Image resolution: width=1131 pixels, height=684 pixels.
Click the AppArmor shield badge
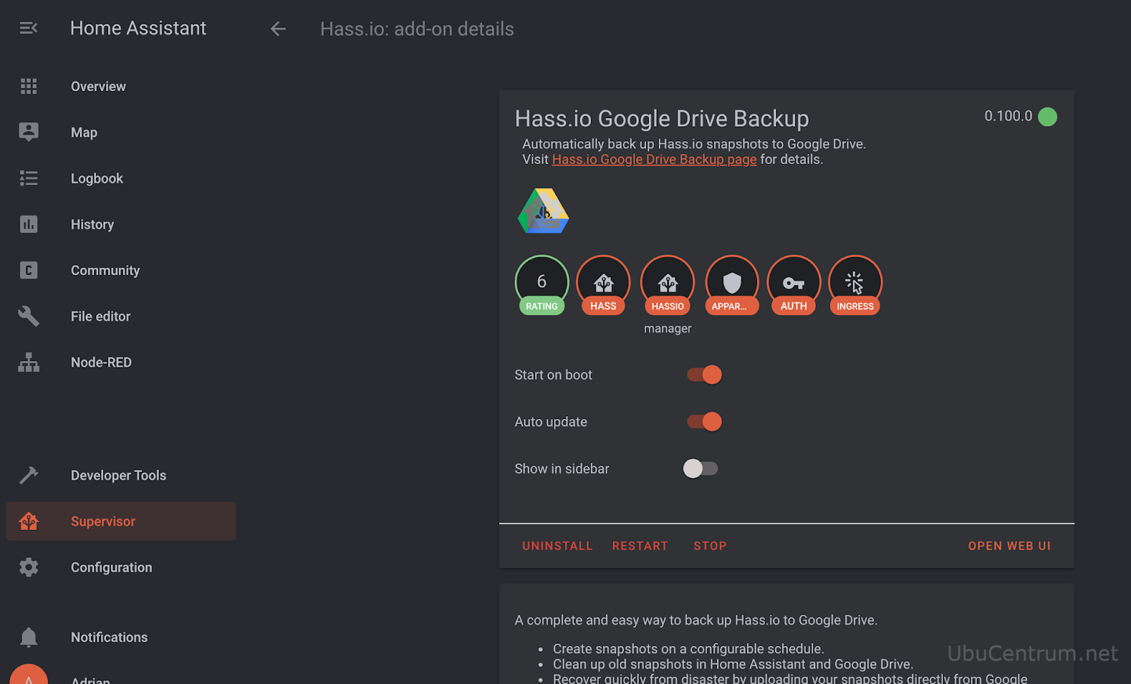tap(732, 285)
